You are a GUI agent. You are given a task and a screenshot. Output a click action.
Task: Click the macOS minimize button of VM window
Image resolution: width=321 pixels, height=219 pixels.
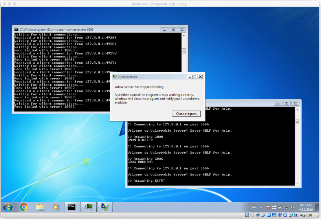pos(9,4)
